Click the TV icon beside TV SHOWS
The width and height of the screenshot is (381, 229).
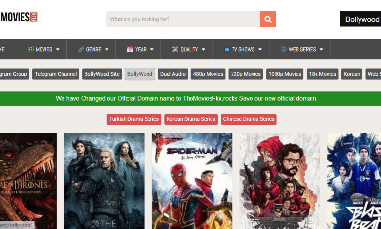click(x=227, y=49)
